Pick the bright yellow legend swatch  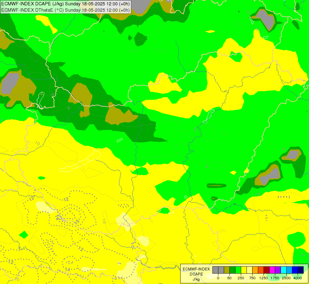pos(244,270)
